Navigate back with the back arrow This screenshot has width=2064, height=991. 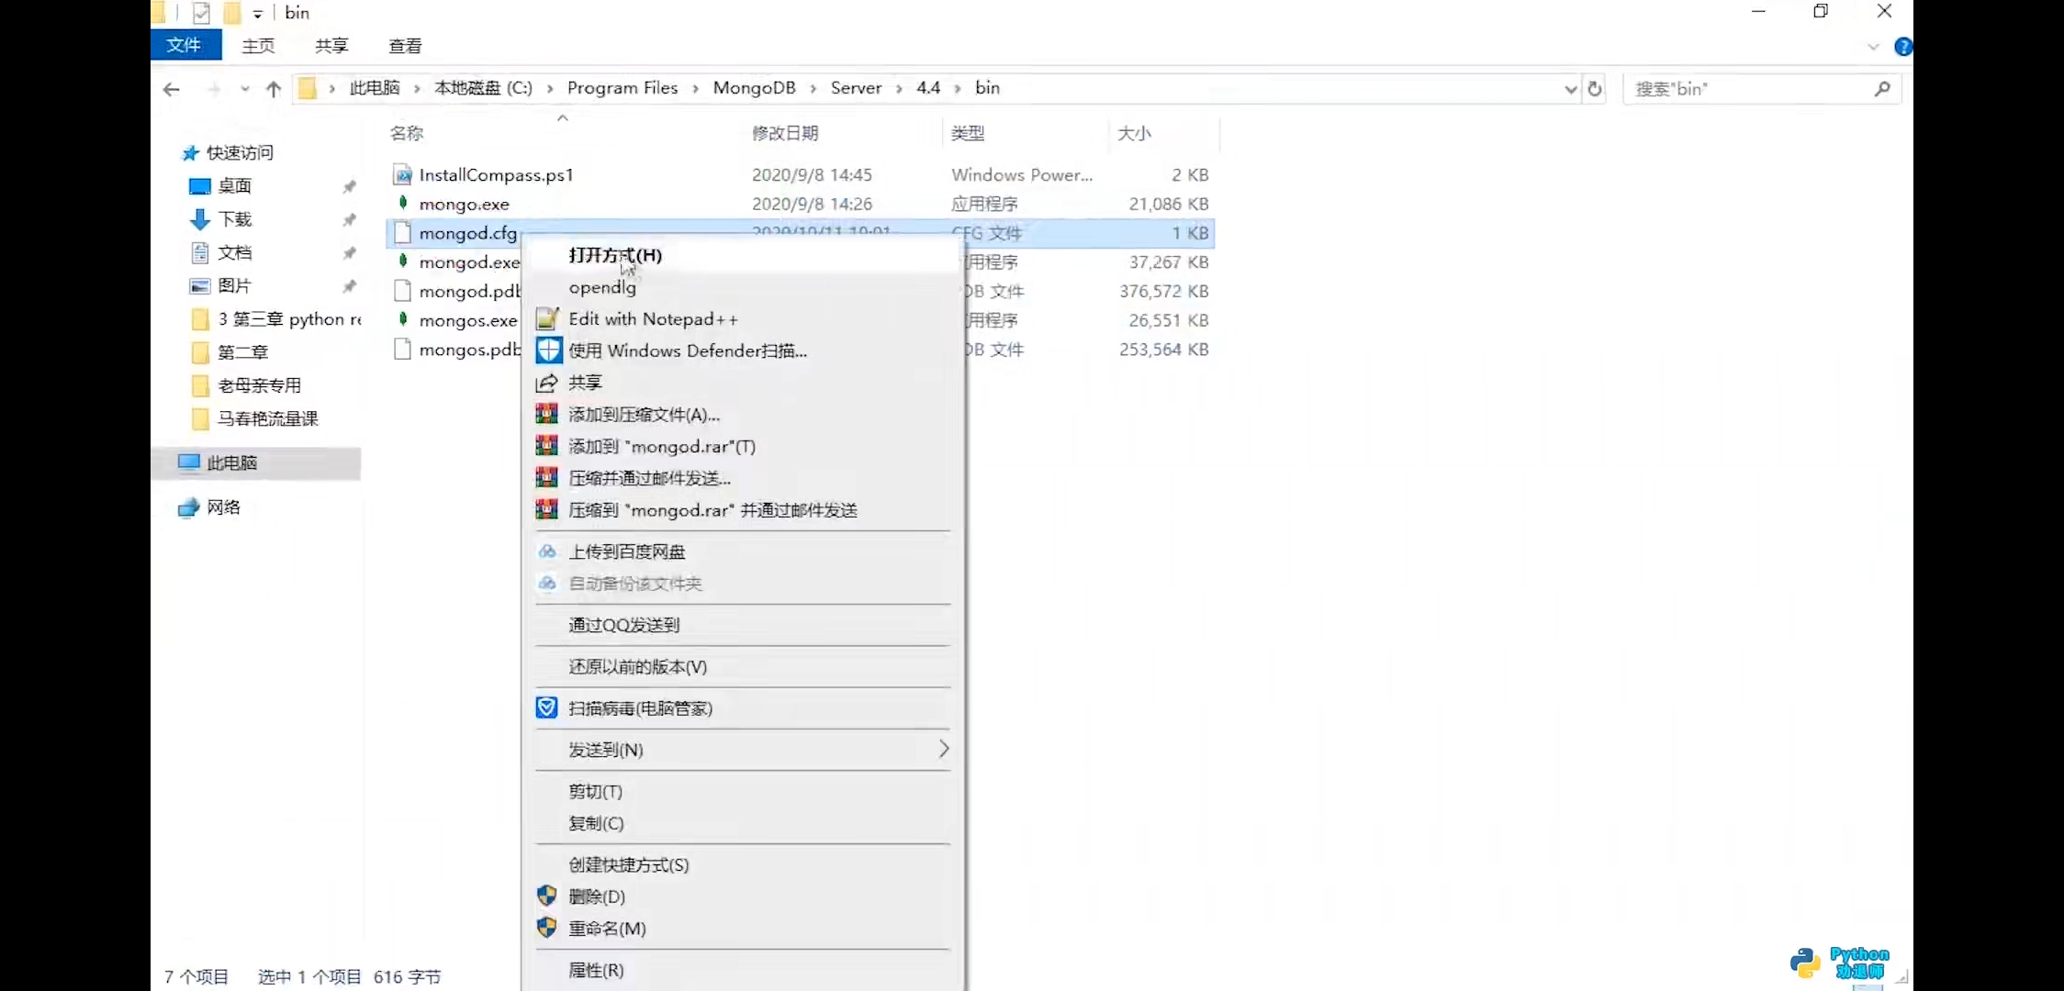pyautogui.click(x=172, y=88)
